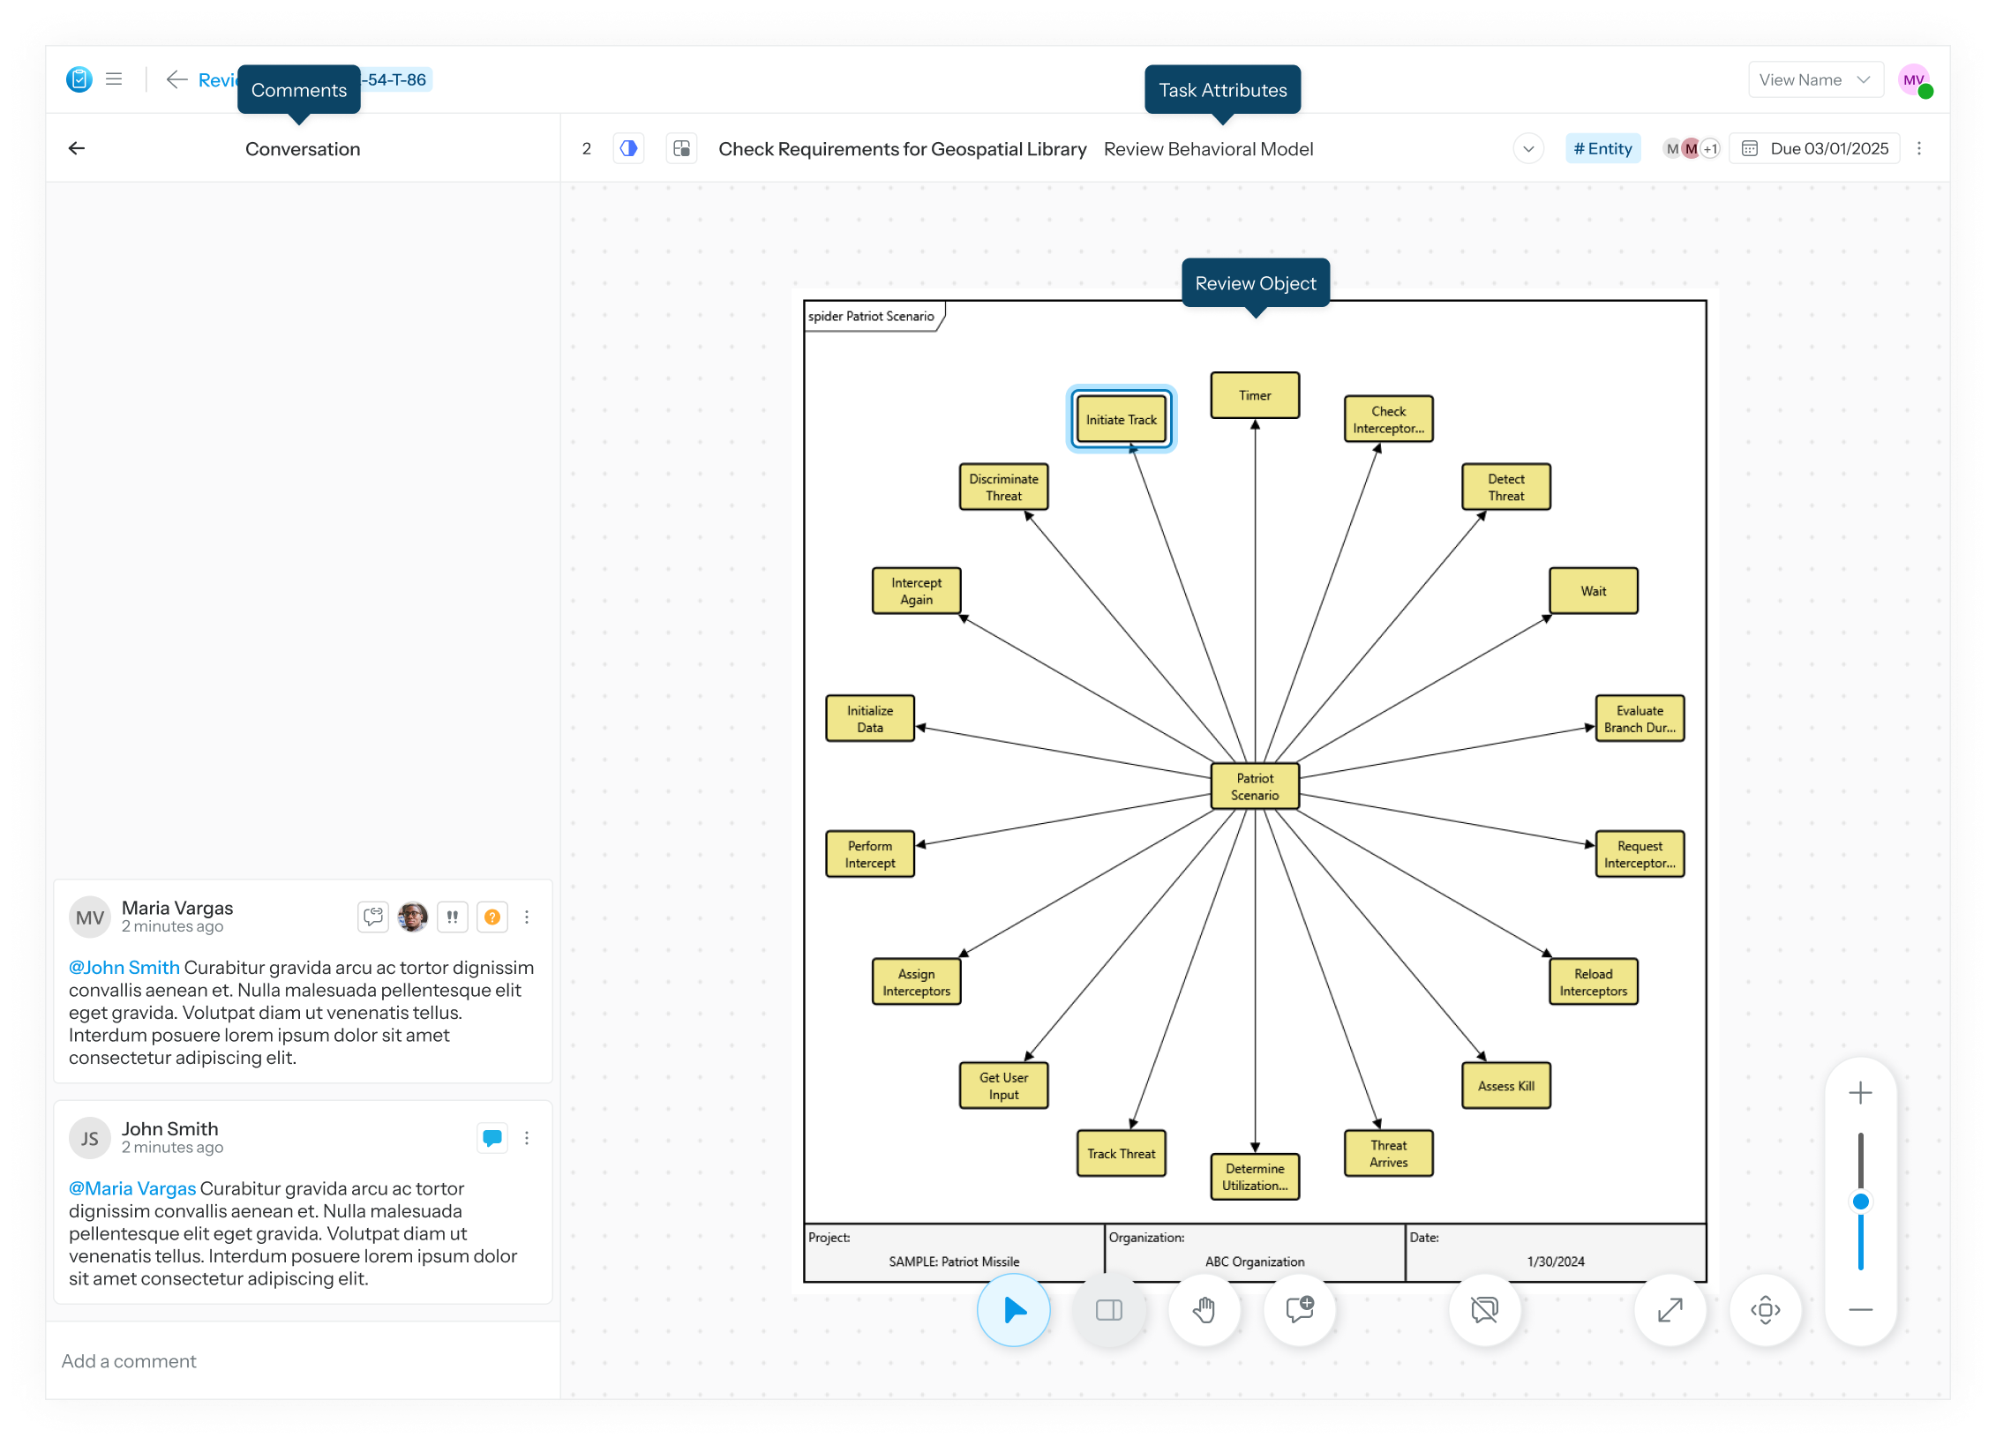This screenshot has height=1445, width=1996.
Task: Hide comments with crossed-out bubbles icon
Action: click(x=1484, y=1310)
